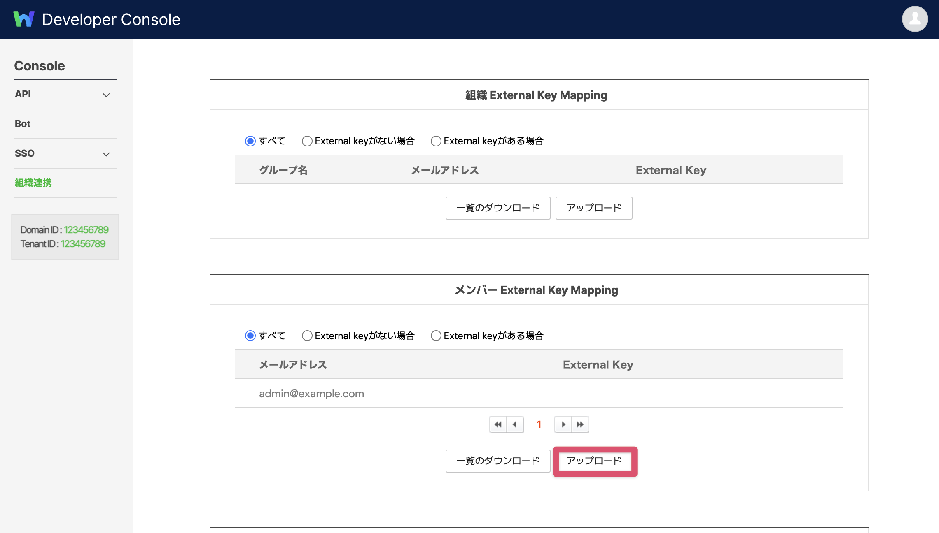Click the メンバー External Key Mapping title
The height and width of the screenshot is (533, 939).
[536, 290]
